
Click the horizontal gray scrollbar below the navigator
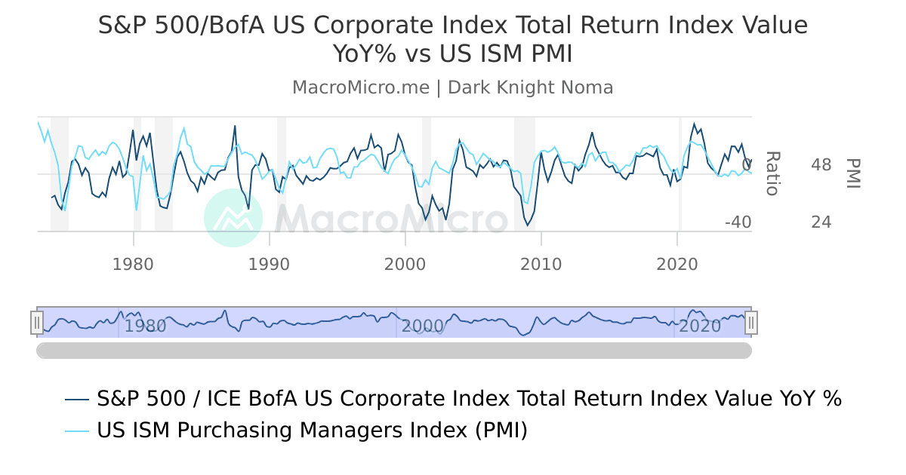point(393,349)
